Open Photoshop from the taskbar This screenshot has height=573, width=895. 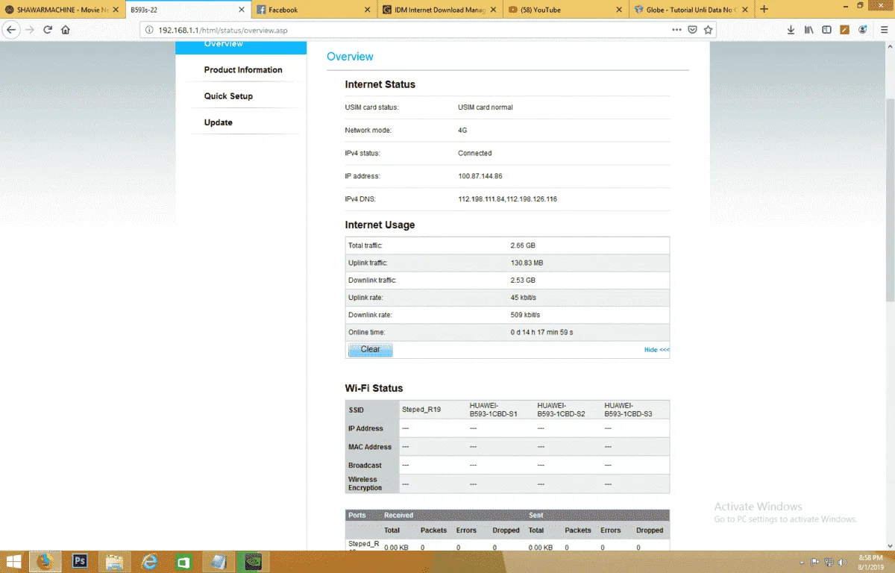80,561
